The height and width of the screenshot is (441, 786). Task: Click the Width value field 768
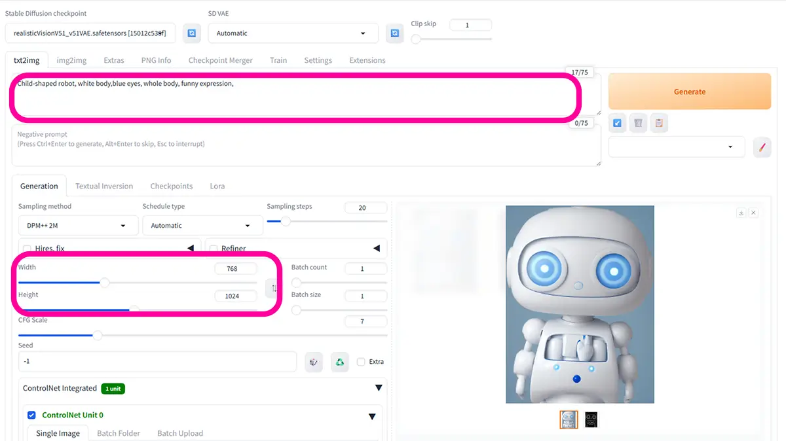coord(236,269)
